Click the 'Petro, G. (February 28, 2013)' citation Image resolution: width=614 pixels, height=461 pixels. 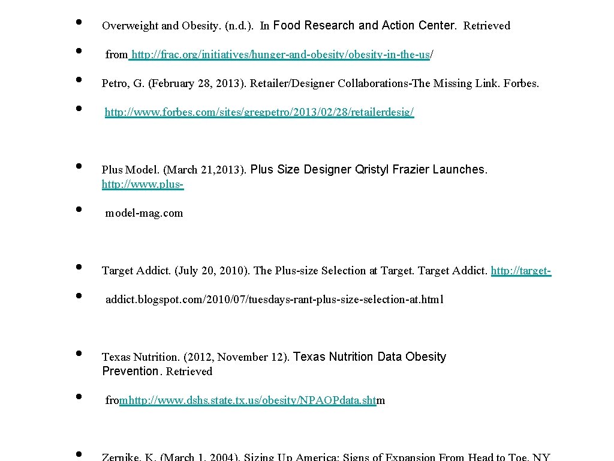pyautogui.click(x=174, y=83)
